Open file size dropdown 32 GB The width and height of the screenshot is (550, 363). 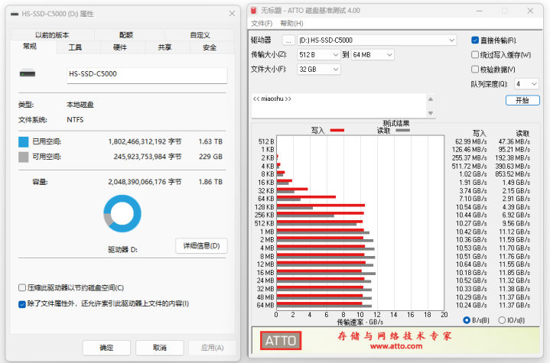318,70
